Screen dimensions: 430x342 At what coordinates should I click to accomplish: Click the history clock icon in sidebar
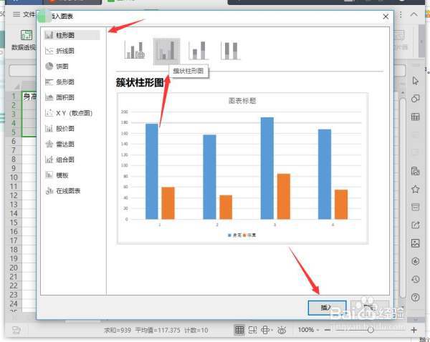[x=415, y=279]
